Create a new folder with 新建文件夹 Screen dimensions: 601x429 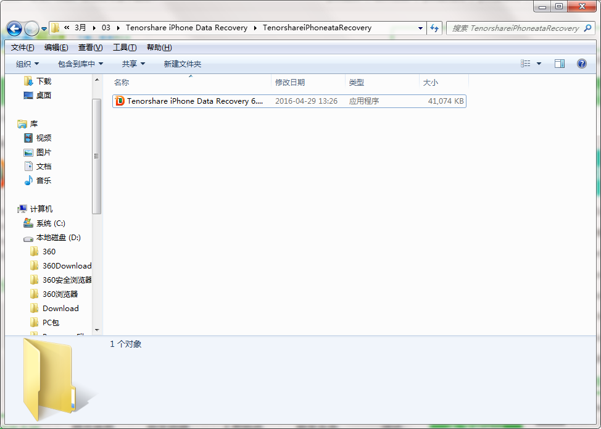click(183, 64)
